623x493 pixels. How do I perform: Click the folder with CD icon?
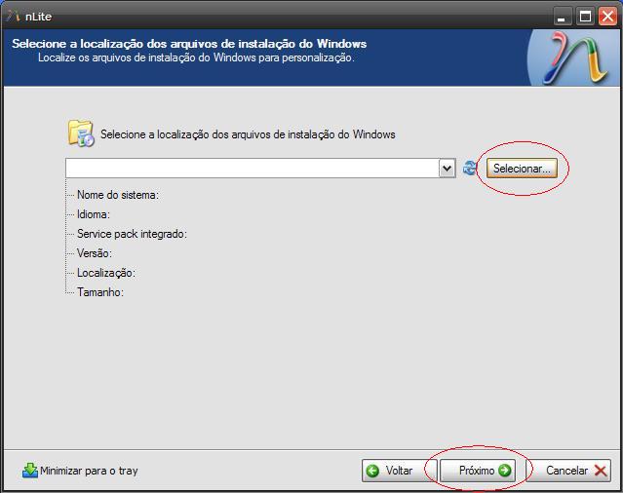pyautogui.click(x=81, y=133)
